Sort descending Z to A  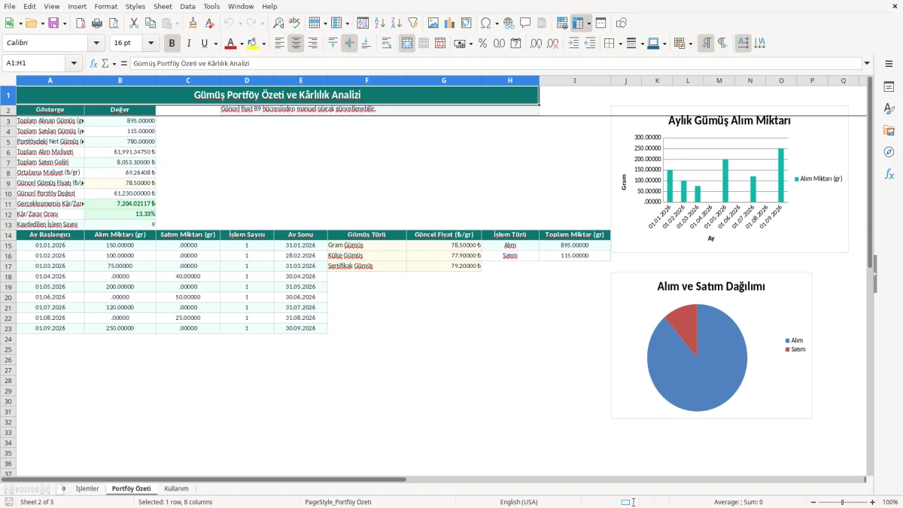pyautogui.click(x=397, y=23)
